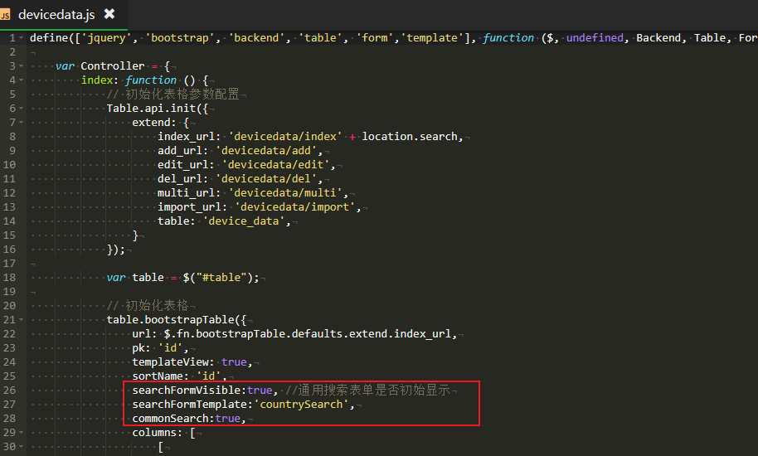
Task: Collapse the inner array at line 30
Action: [x=22, y=447]
